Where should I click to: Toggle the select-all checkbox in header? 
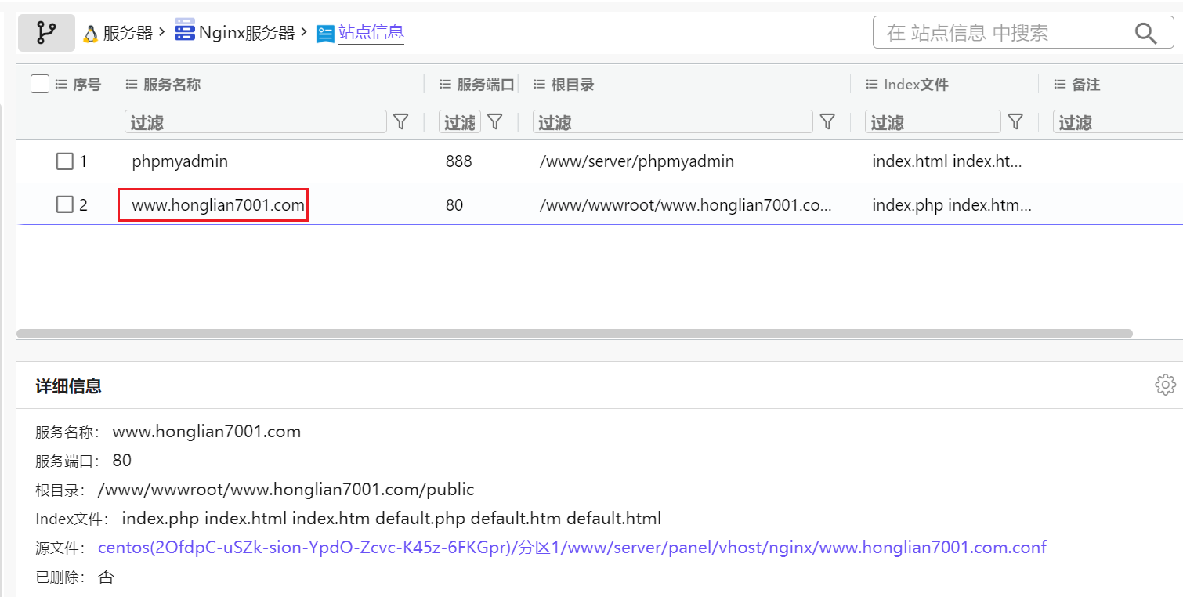coord(40,84)
